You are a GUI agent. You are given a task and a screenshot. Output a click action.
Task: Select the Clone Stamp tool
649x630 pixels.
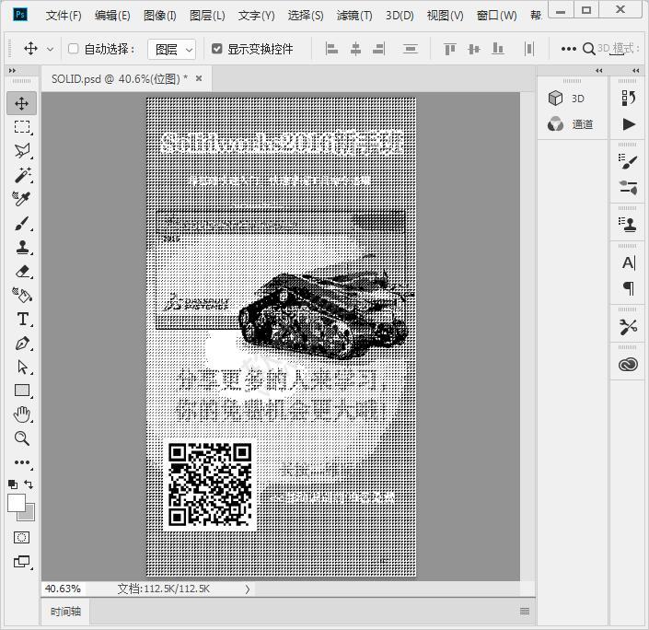(x=22, y=247)
